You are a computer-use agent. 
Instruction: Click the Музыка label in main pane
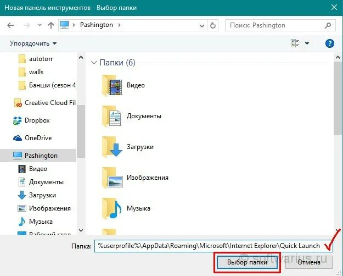[x=138, y=208]
